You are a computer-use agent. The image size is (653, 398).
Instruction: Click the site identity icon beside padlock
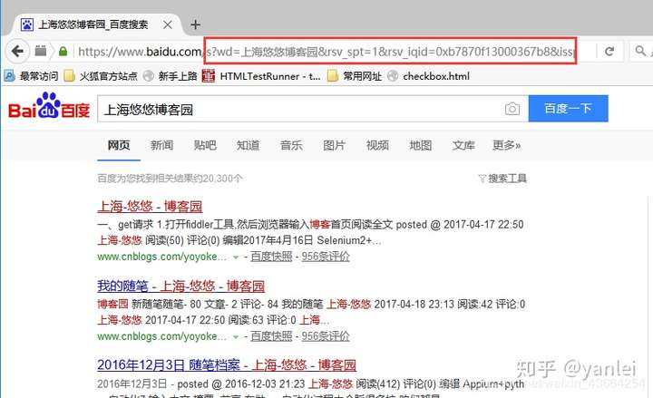click(41, 51)
